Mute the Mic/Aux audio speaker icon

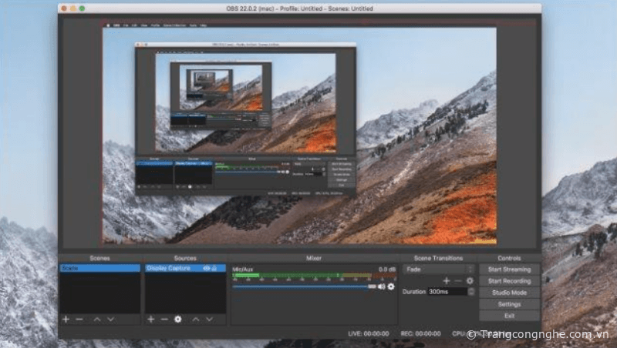(381, 286)
